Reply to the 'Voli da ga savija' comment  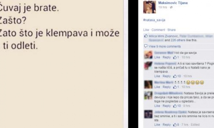[166, 57]
